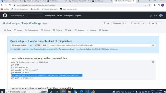This screenshot has width=166, height=93.
Task: Open Explore in top navigation
Action: click(x=78, y=16)
